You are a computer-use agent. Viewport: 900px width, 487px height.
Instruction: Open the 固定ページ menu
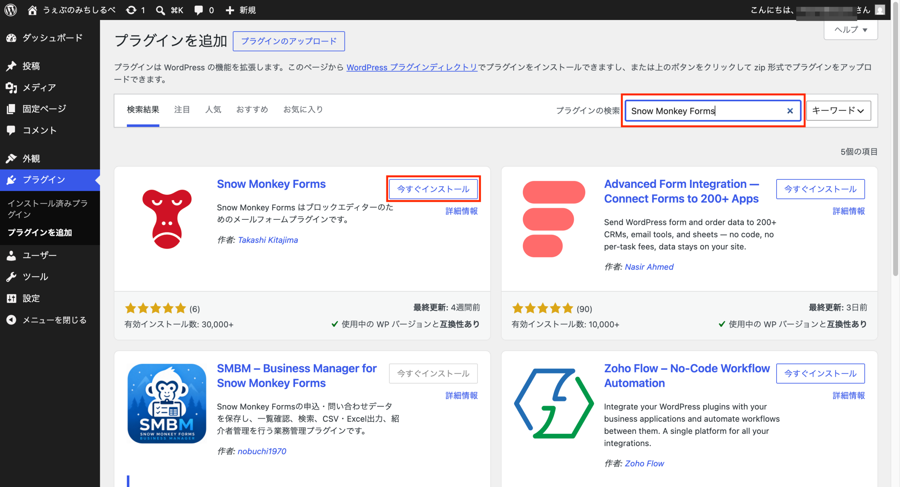[x=50, y=109]
